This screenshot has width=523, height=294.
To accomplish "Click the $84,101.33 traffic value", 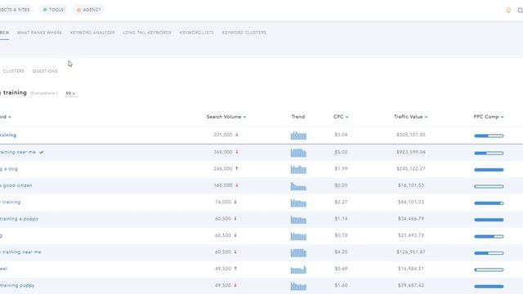I will click(411, 202).
